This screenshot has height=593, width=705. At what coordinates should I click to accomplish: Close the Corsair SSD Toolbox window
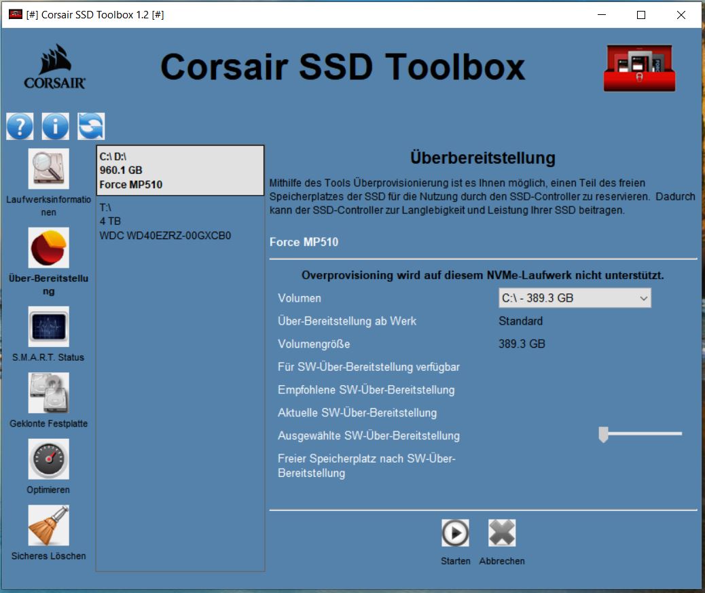(681, 15)
